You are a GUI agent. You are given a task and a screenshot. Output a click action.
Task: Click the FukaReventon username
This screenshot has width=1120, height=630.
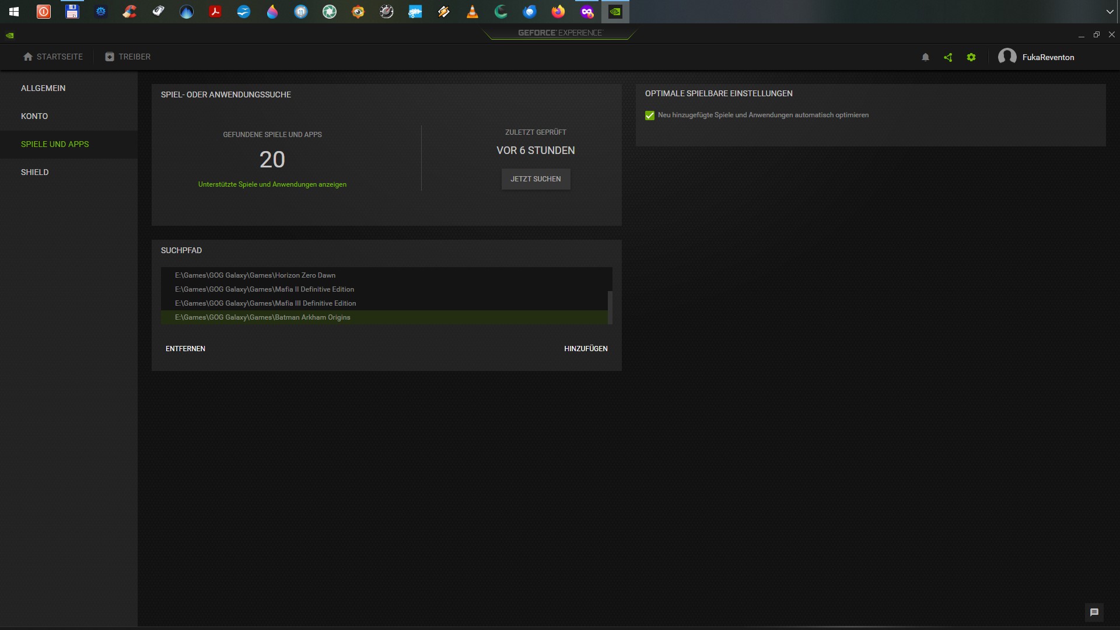tap(1048, 57)
